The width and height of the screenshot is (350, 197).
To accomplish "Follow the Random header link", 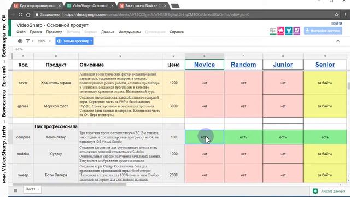I will [243, 65].
